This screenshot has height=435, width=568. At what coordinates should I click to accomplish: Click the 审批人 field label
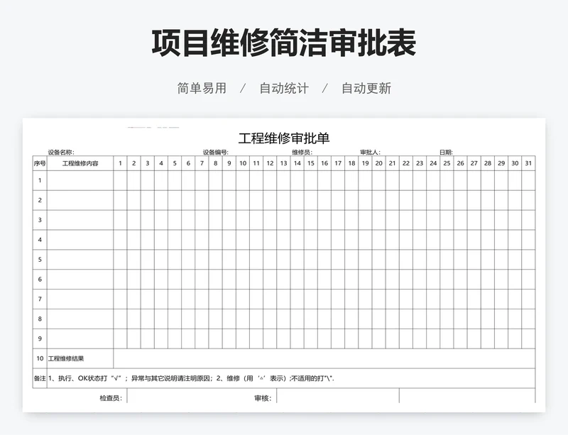coord(370,153)
